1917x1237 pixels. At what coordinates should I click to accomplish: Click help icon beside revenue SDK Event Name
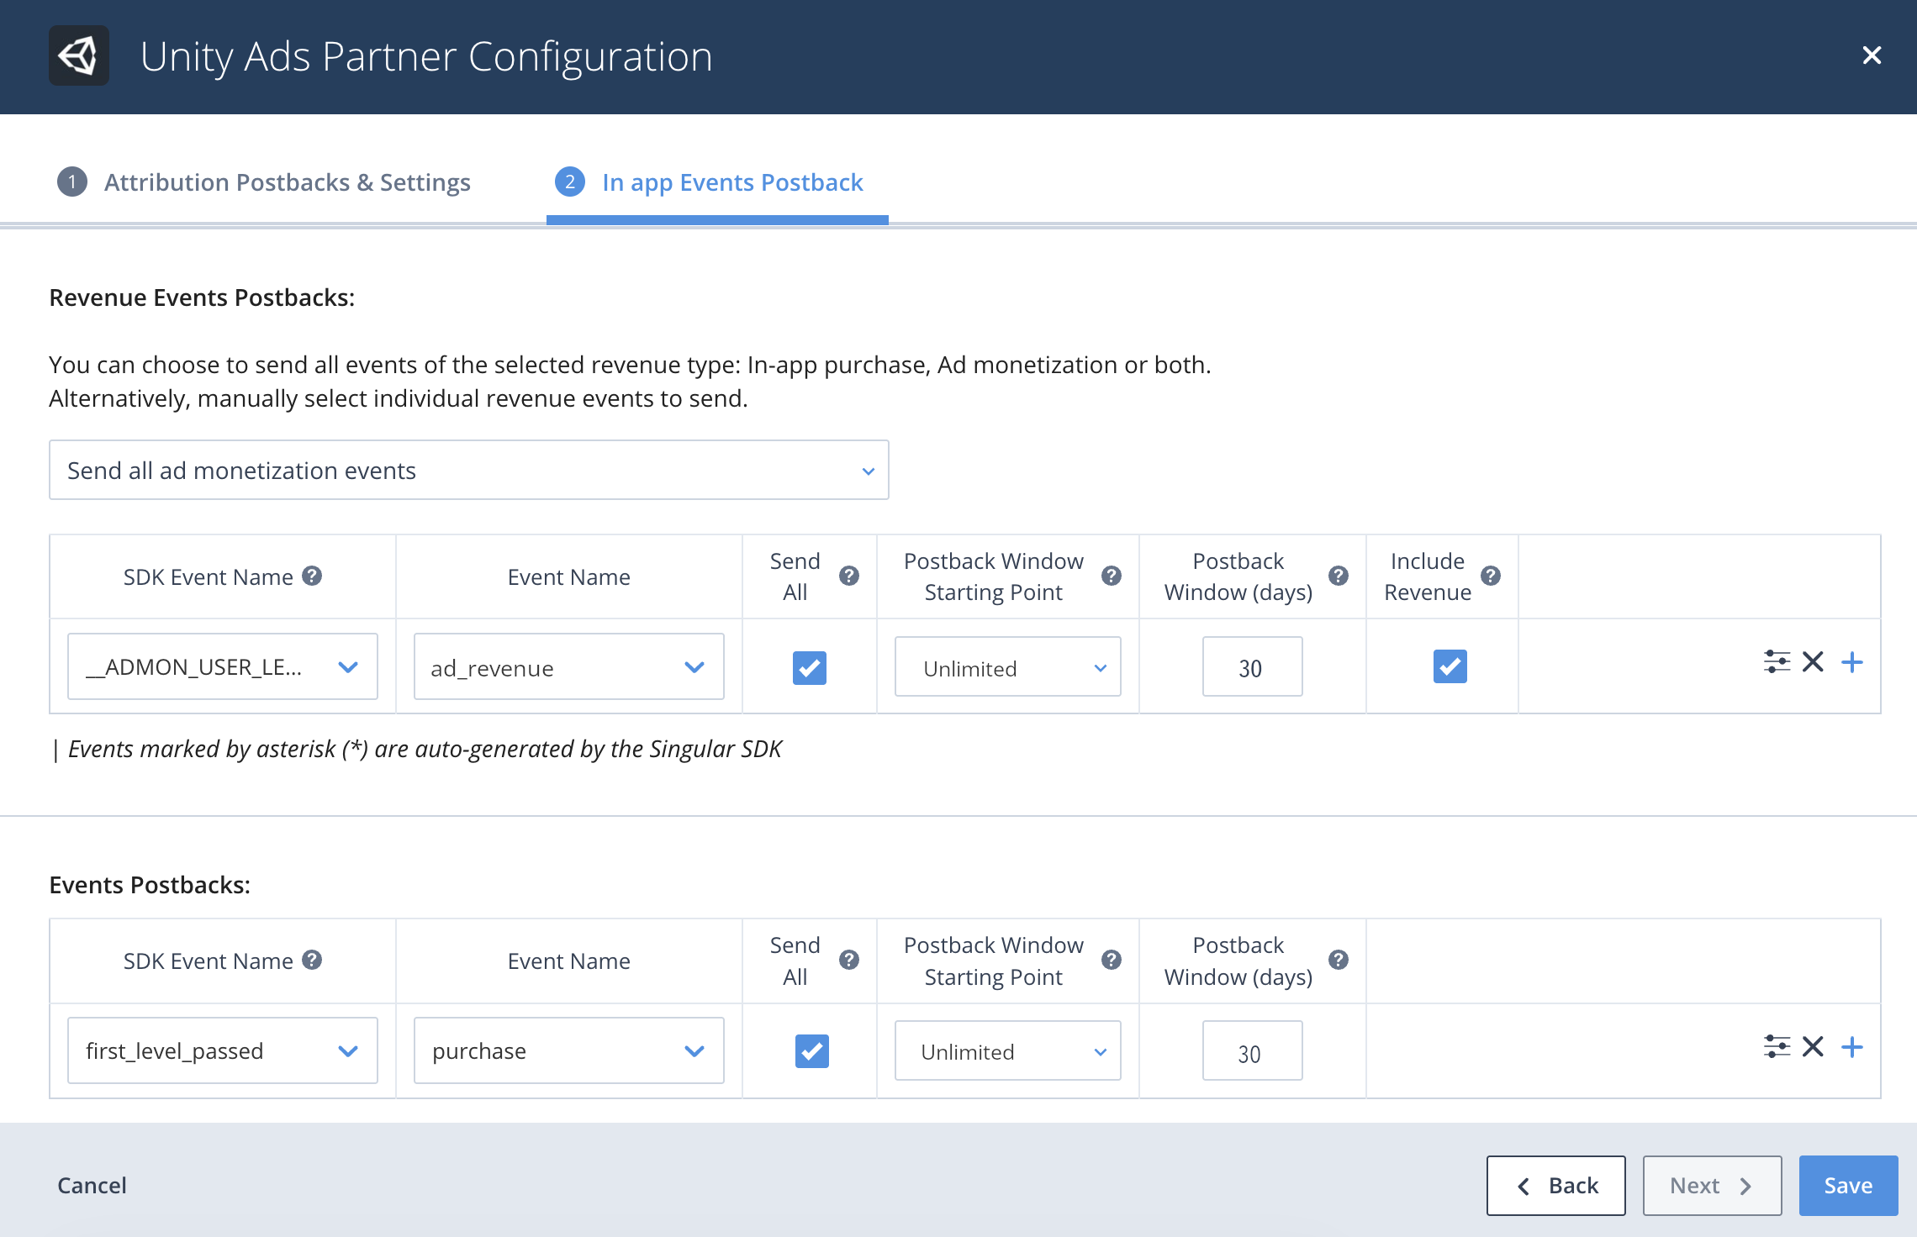(312, 576)
